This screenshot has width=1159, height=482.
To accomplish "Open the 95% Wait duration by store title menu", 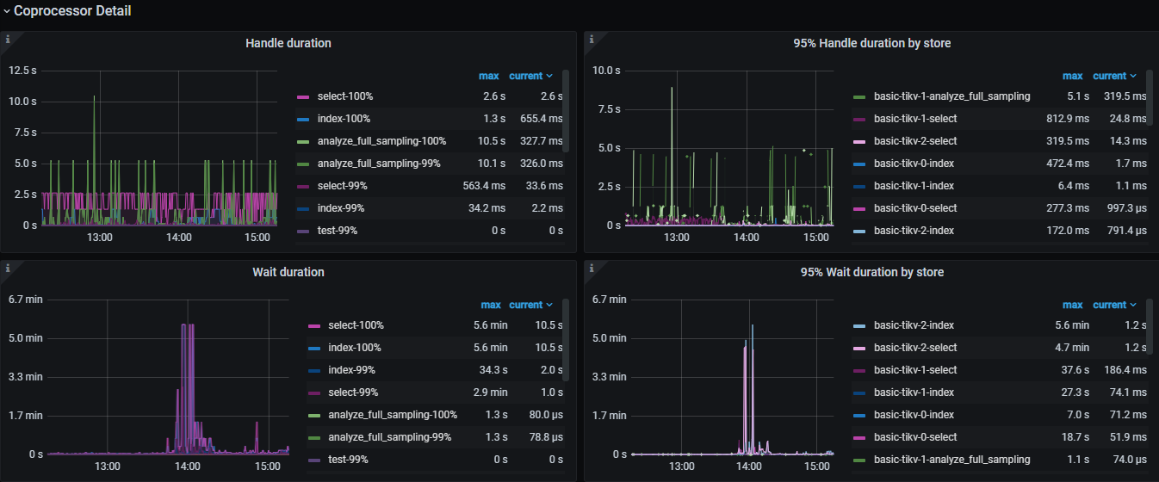I will pos(870,272).
